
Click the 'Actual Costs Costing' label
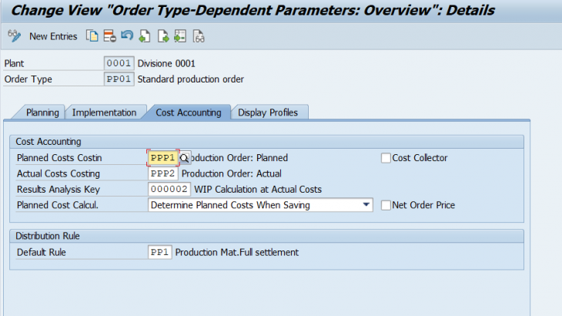click(x=59, y=173)
